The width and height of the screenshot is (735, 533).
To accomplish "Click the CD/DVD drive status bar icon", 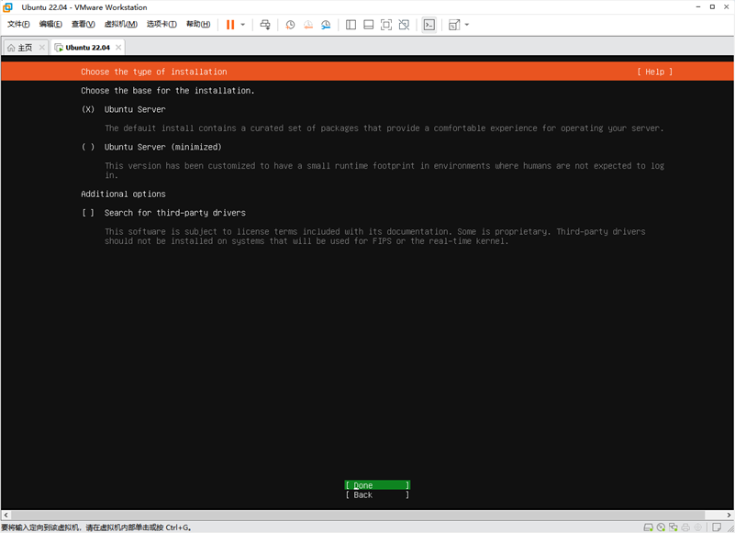I will pos(661,527).
